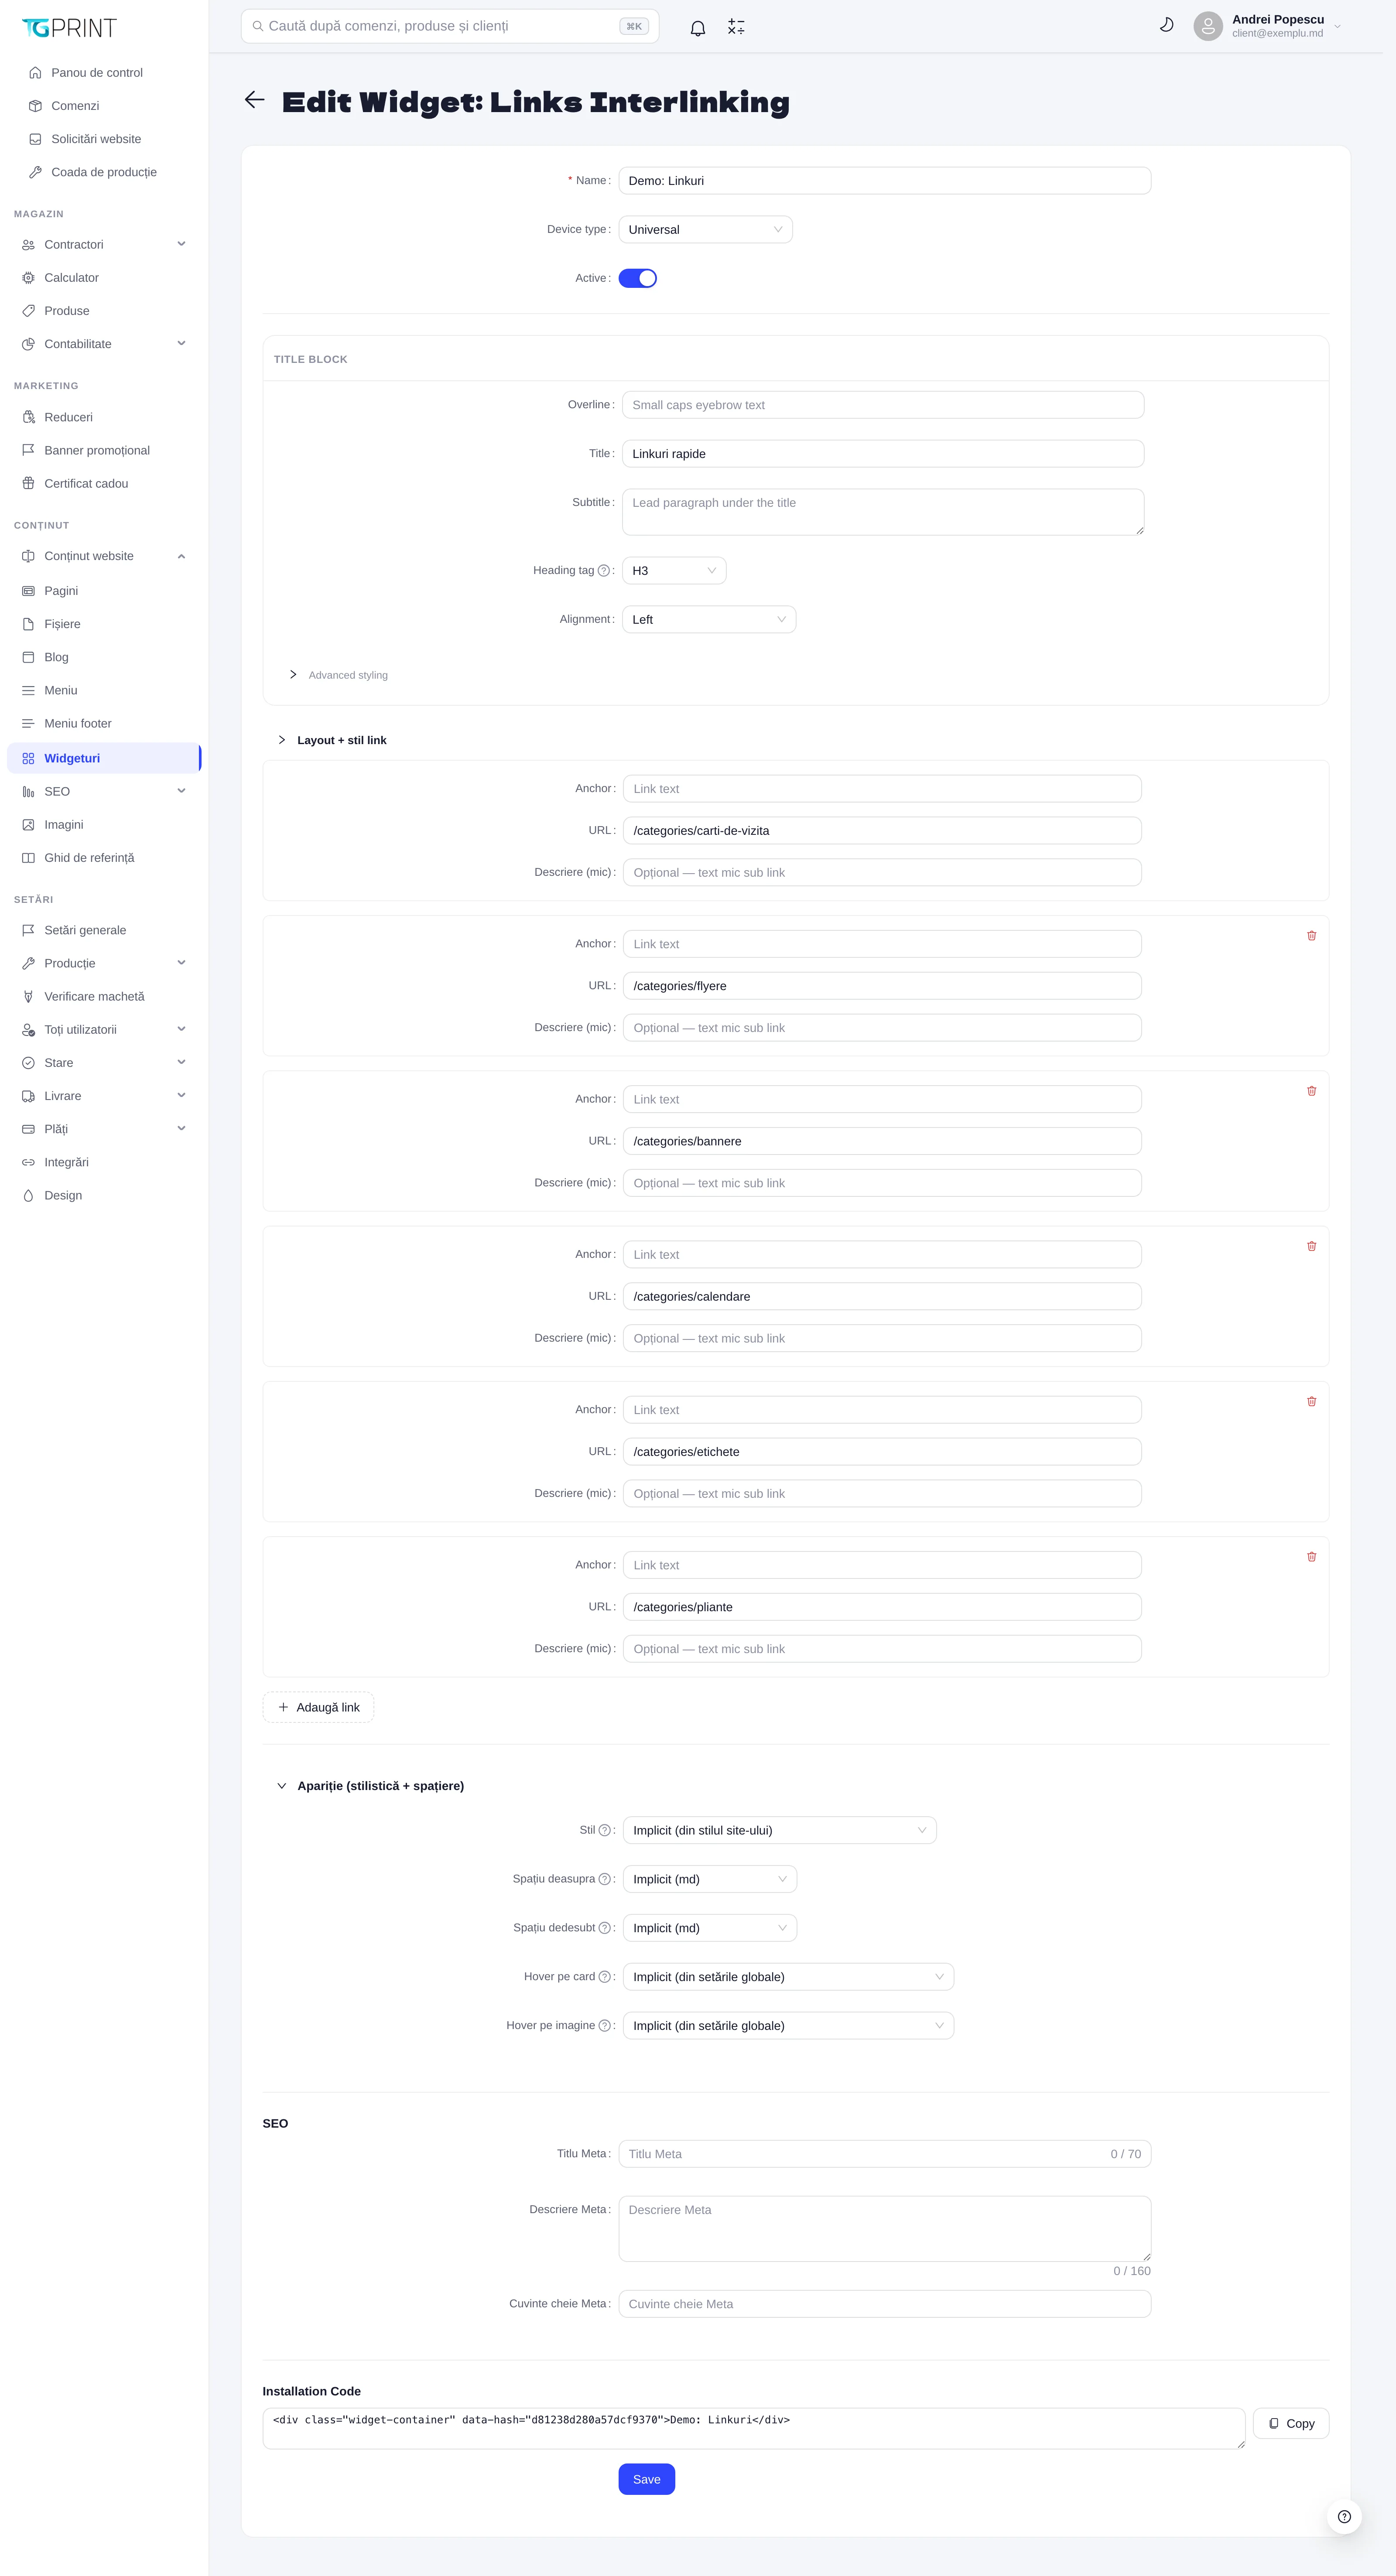Click the user avatar icon
The image size is (1396, 2576).
coord(1208,26)
